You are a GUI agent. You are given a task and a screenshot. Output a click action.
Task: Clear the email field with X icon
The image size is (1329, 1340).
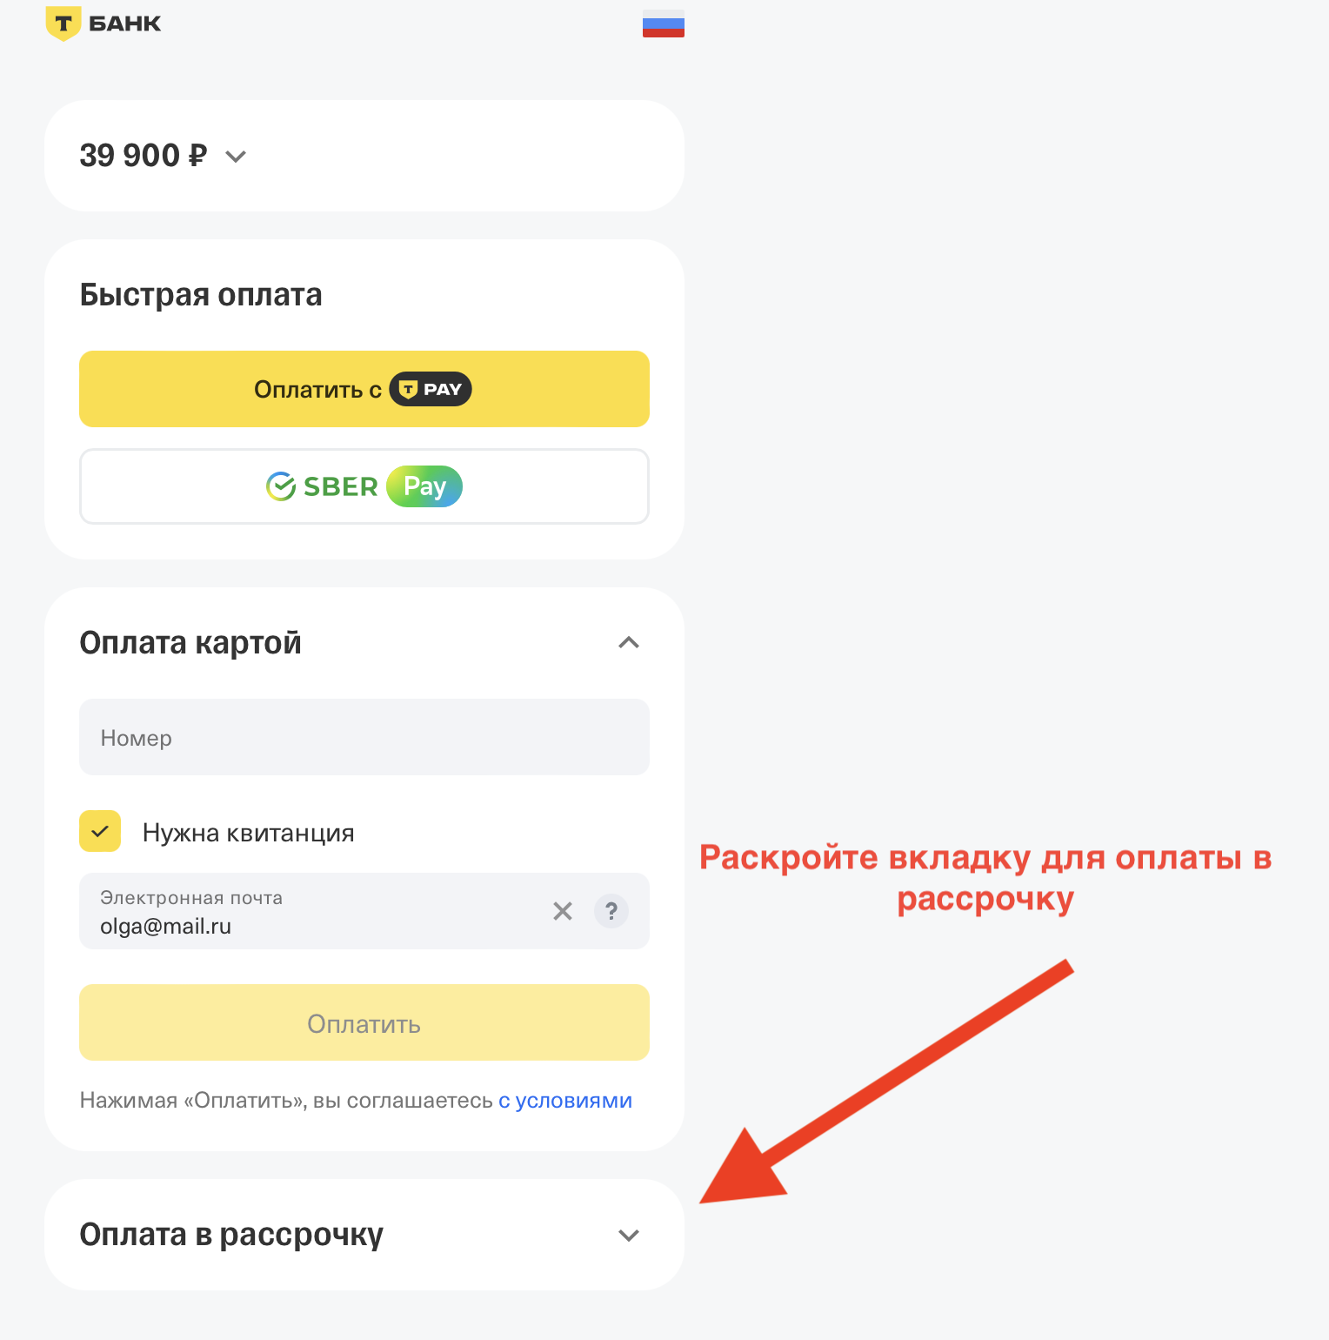click(563, 911)
